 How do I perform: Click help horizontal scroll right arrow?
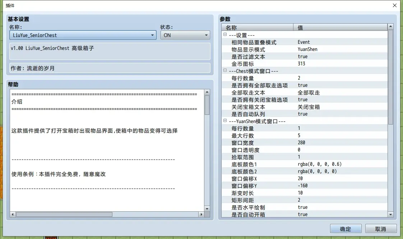tap(201, 214)
